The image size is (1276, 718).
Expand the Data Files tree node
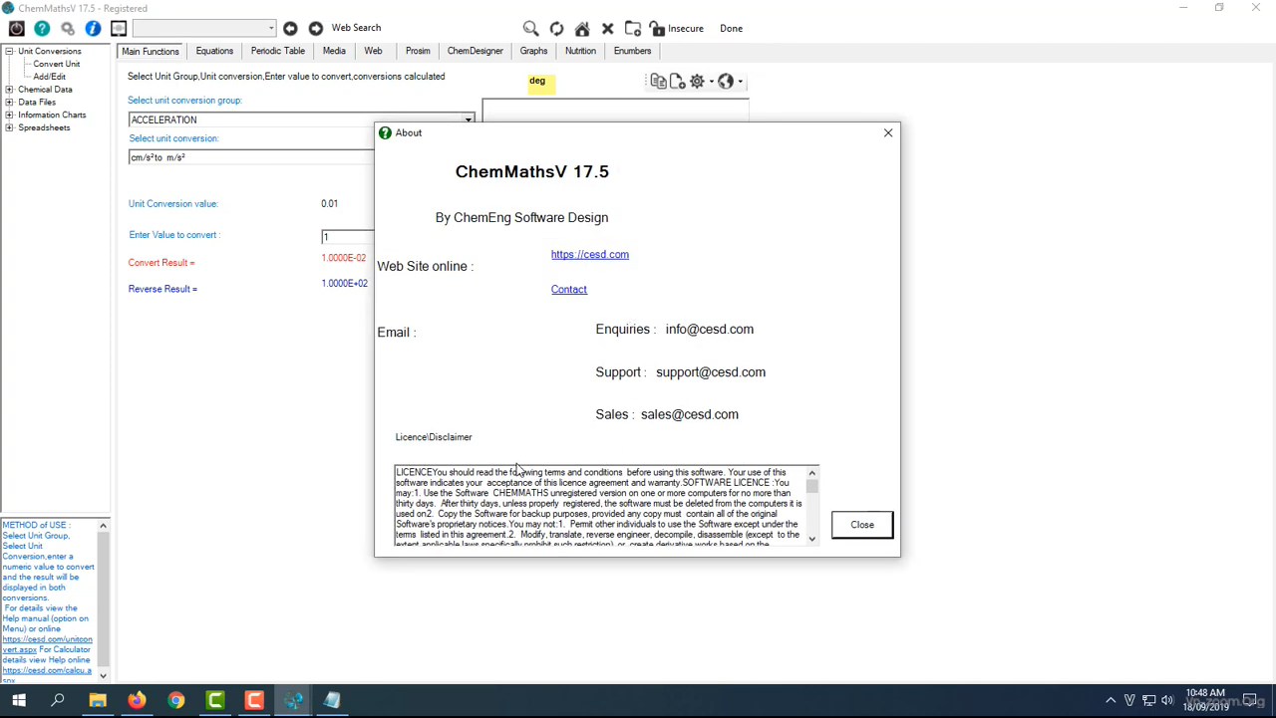pos(9,103)
